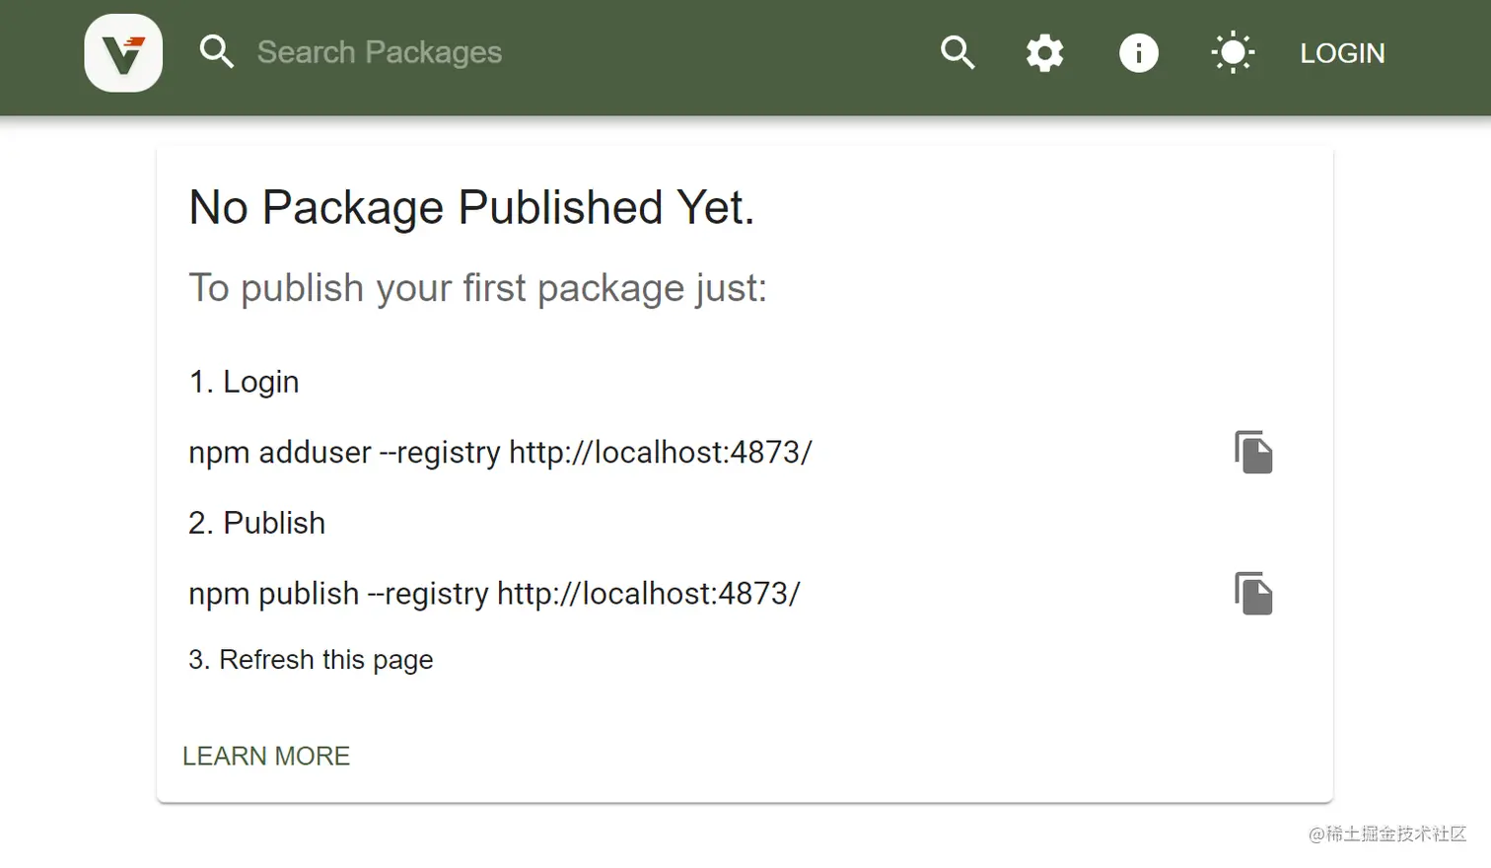Click "To publish your first package just:" subtitle
This screenshot has width=1491, height=868.
pos(477,288)
